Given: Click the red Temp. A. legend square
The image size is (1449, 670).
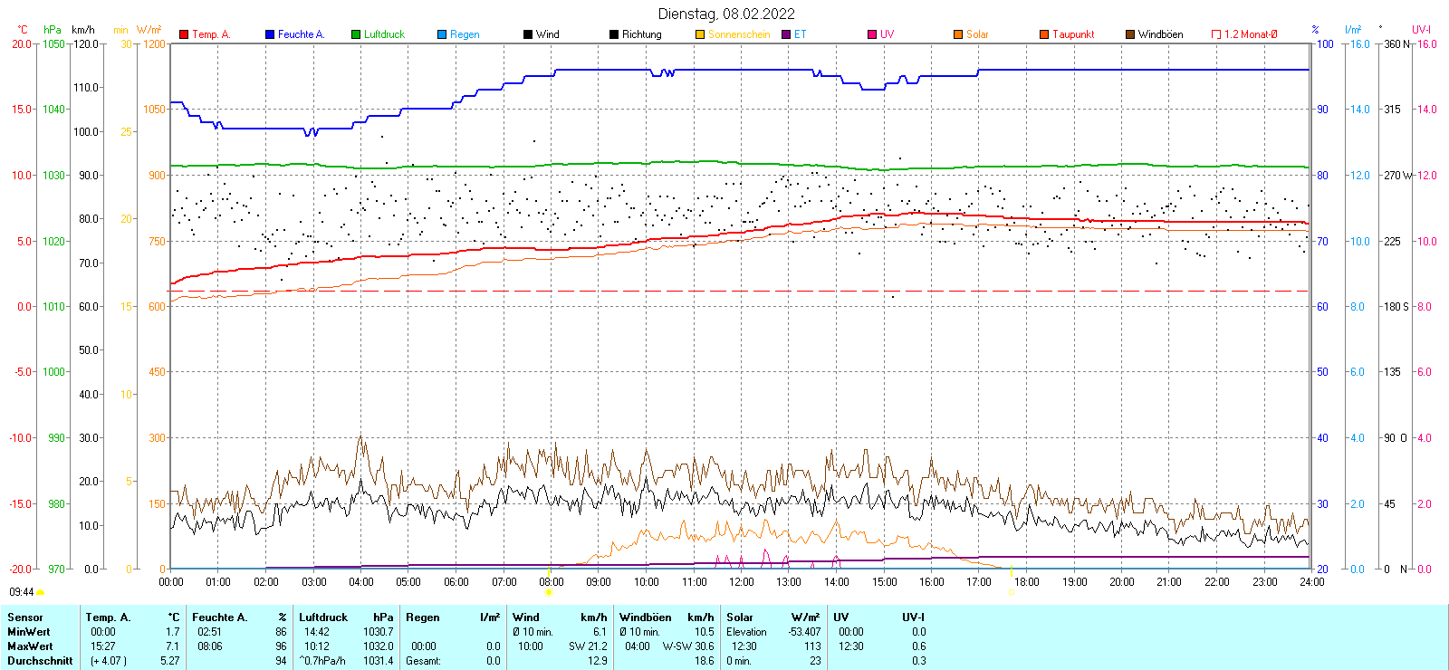Looking at the screenshot, I should click(184, 34).
